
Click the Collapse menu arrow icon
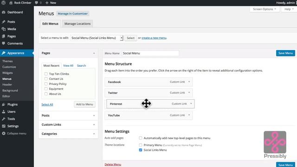[4, 133]
